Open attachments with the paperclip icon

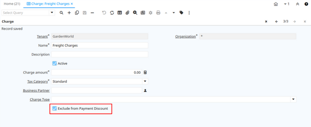coord(127,13)
